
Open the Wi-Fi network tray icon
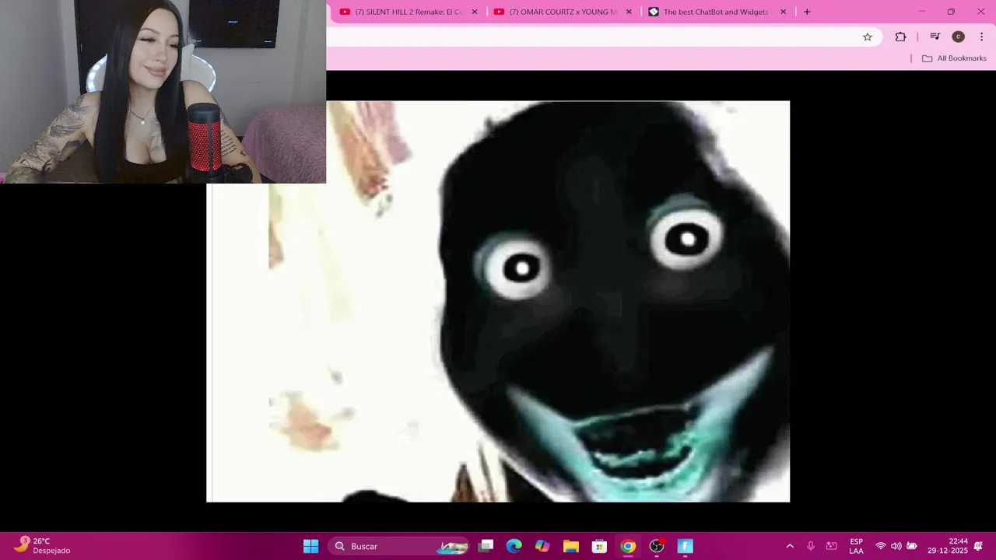pyautogui.click(x=881, y=546)
